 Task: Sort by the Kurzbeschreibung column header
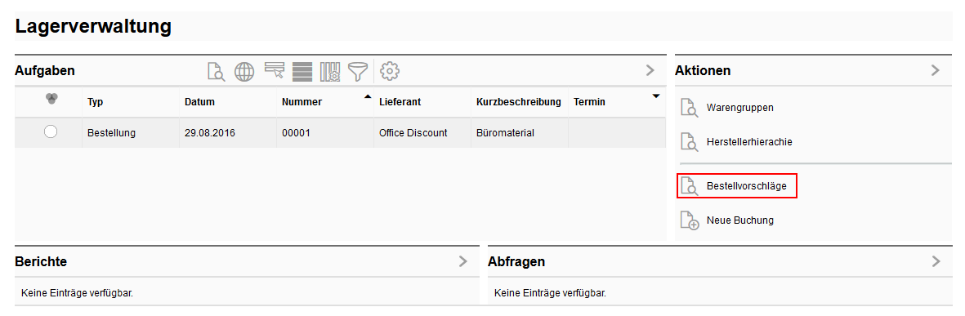pos(519,102)
